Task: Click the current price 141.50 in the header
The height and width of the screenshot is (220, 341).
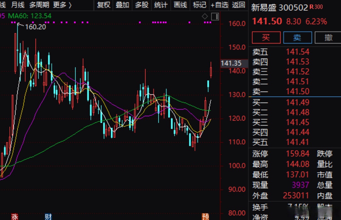Action: pyautogui.click(x=267, y=21)
